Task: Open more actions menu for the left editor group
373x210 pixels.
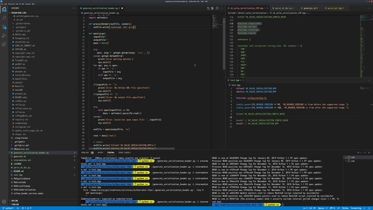Action: [x=221, y=8]
